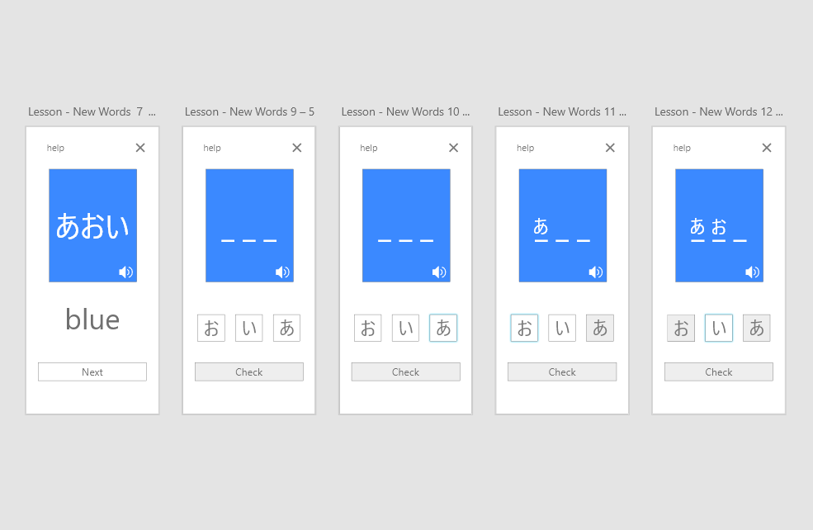Image resolution: width=813 pixels, height=530 pixels.
Task: Click greyed お tile on New Words 12 screen
Action: click(x=681, y=328)
